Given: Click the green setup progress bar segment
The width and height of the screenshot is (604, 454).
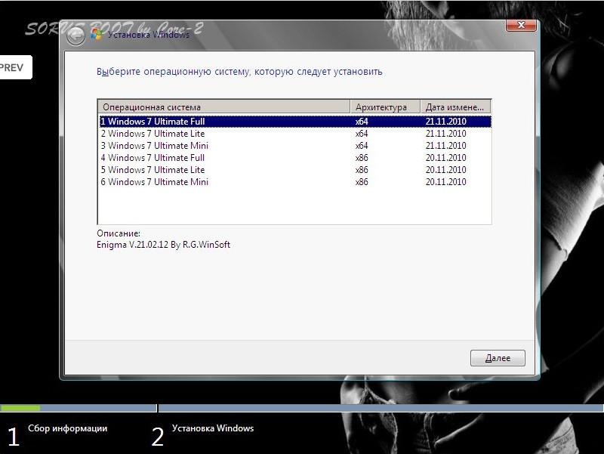Looking at the screenshot, I should [x=20, y=408].
